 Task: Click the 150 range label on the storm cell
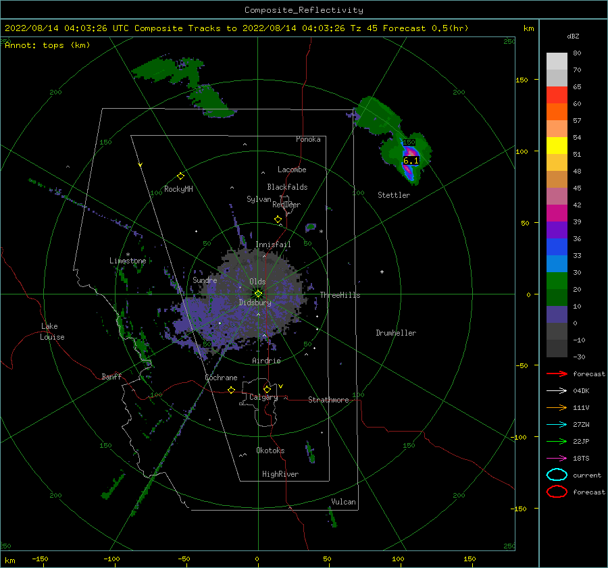(x=409, y=143)
